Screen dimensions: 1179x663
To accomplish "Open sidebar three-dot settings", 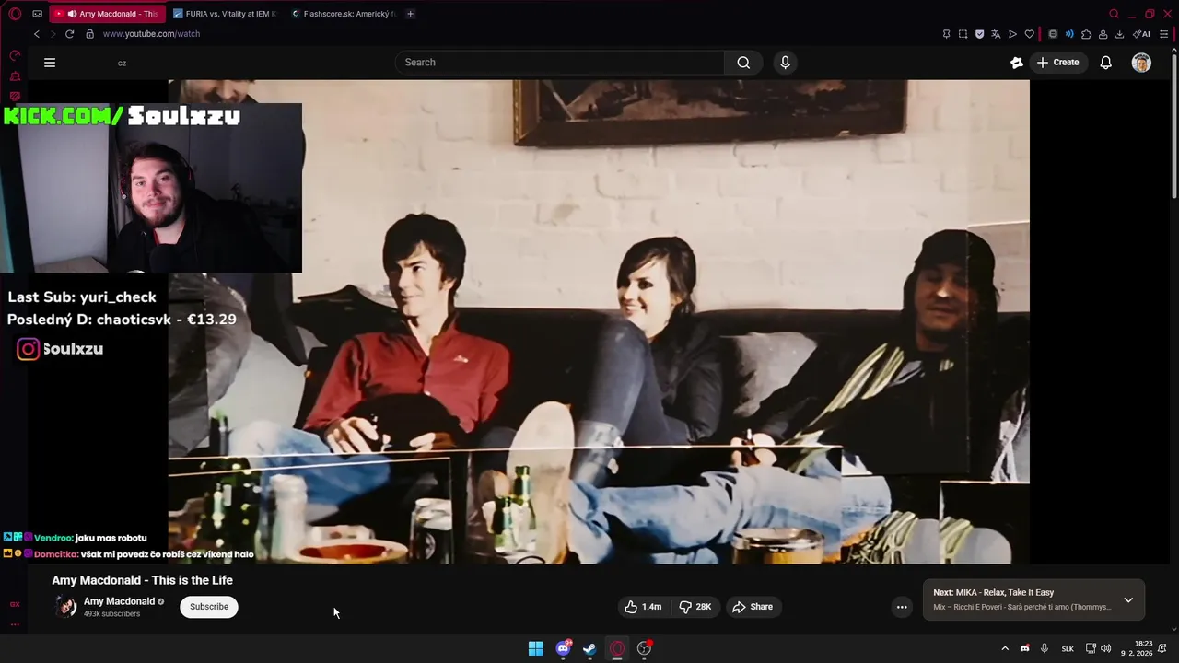I will [15, 624].
